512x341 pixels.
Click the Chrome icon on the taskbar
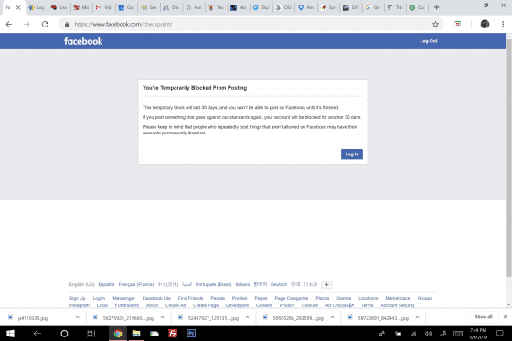click(118, 334)
